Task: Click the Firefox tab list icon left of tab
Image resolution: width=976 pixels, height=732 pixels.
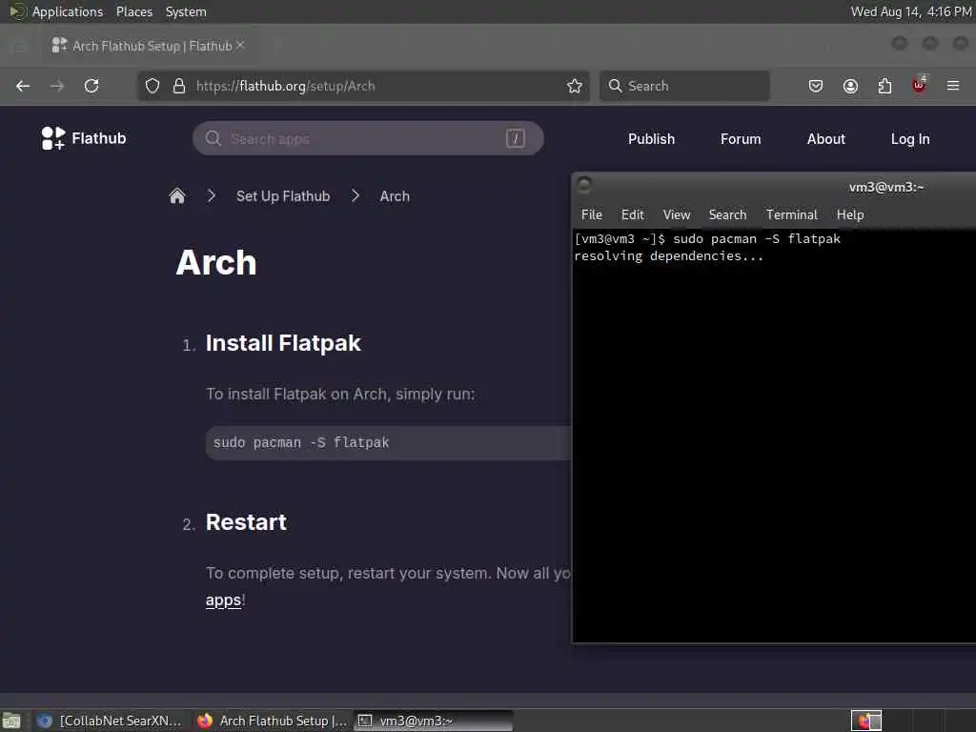Action: (x=19, y=46)
